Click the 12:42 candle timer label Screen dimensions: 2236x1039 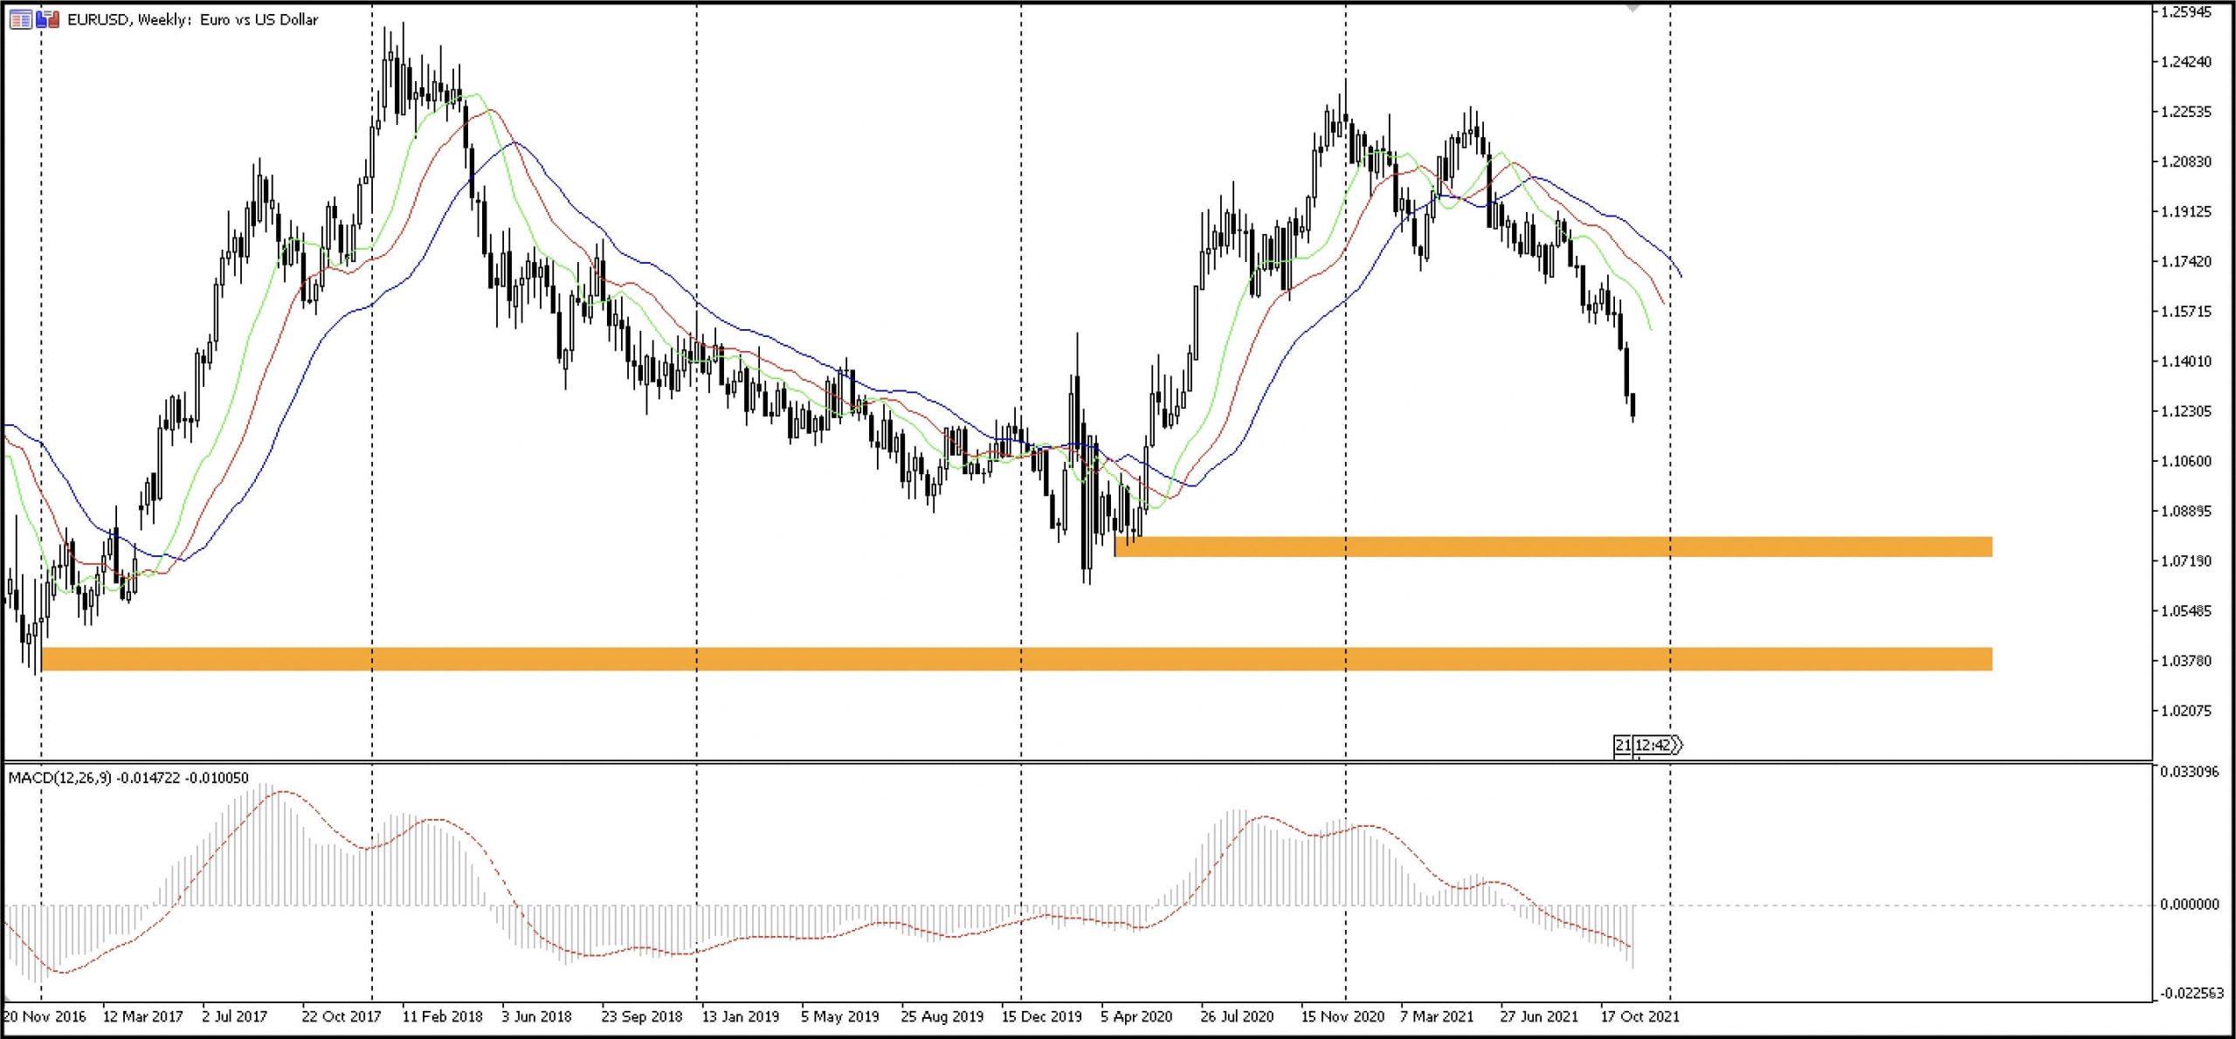pos(1653,745)
